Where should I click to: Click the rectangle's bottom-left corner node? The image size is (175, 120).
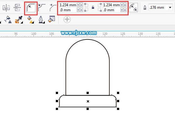[59, 107]
